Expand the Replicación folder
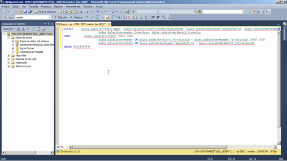287x161 pixels. [9, 63]
